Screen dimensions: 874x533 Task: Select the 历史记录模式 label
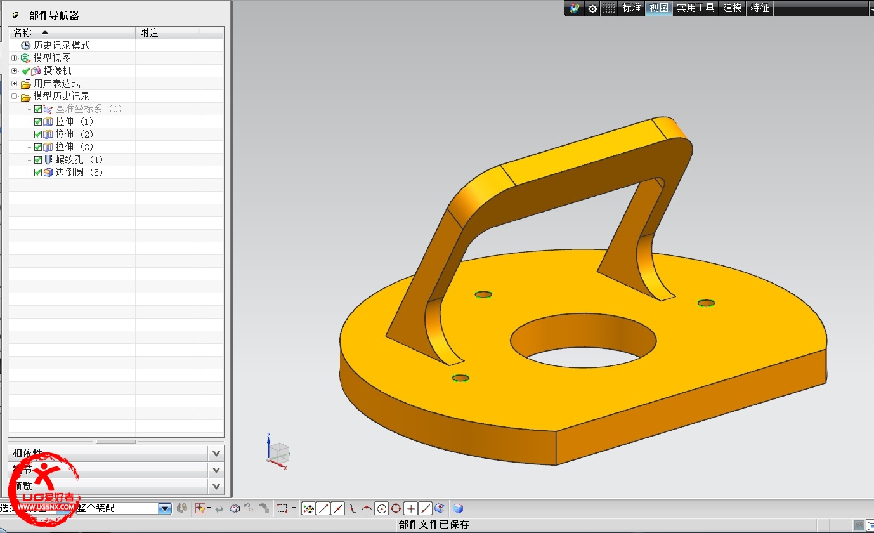(x=62, y=45)
